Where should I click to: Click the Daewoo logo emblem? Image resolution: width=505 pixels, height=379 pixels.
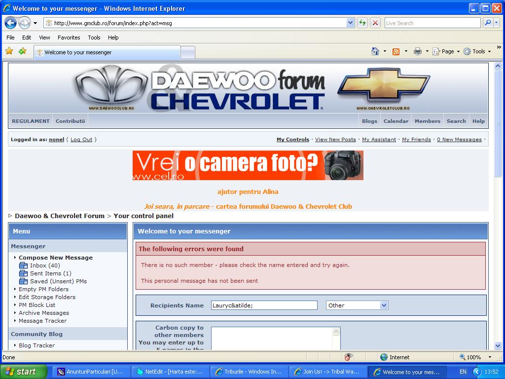111,85
